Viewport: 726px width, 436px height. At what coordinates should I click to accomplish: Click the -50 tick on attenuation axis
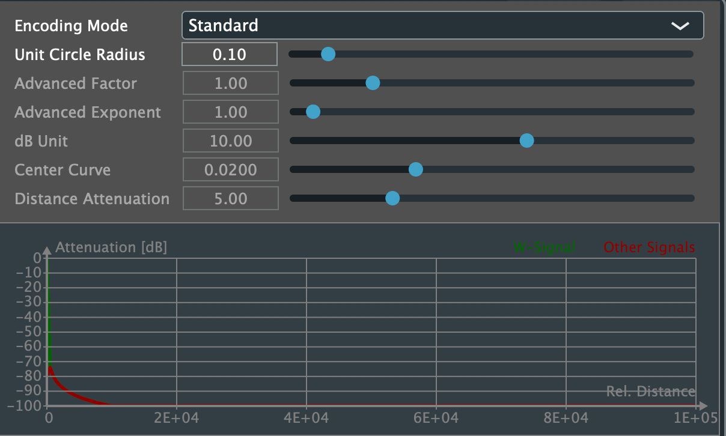tap(30, 332)
